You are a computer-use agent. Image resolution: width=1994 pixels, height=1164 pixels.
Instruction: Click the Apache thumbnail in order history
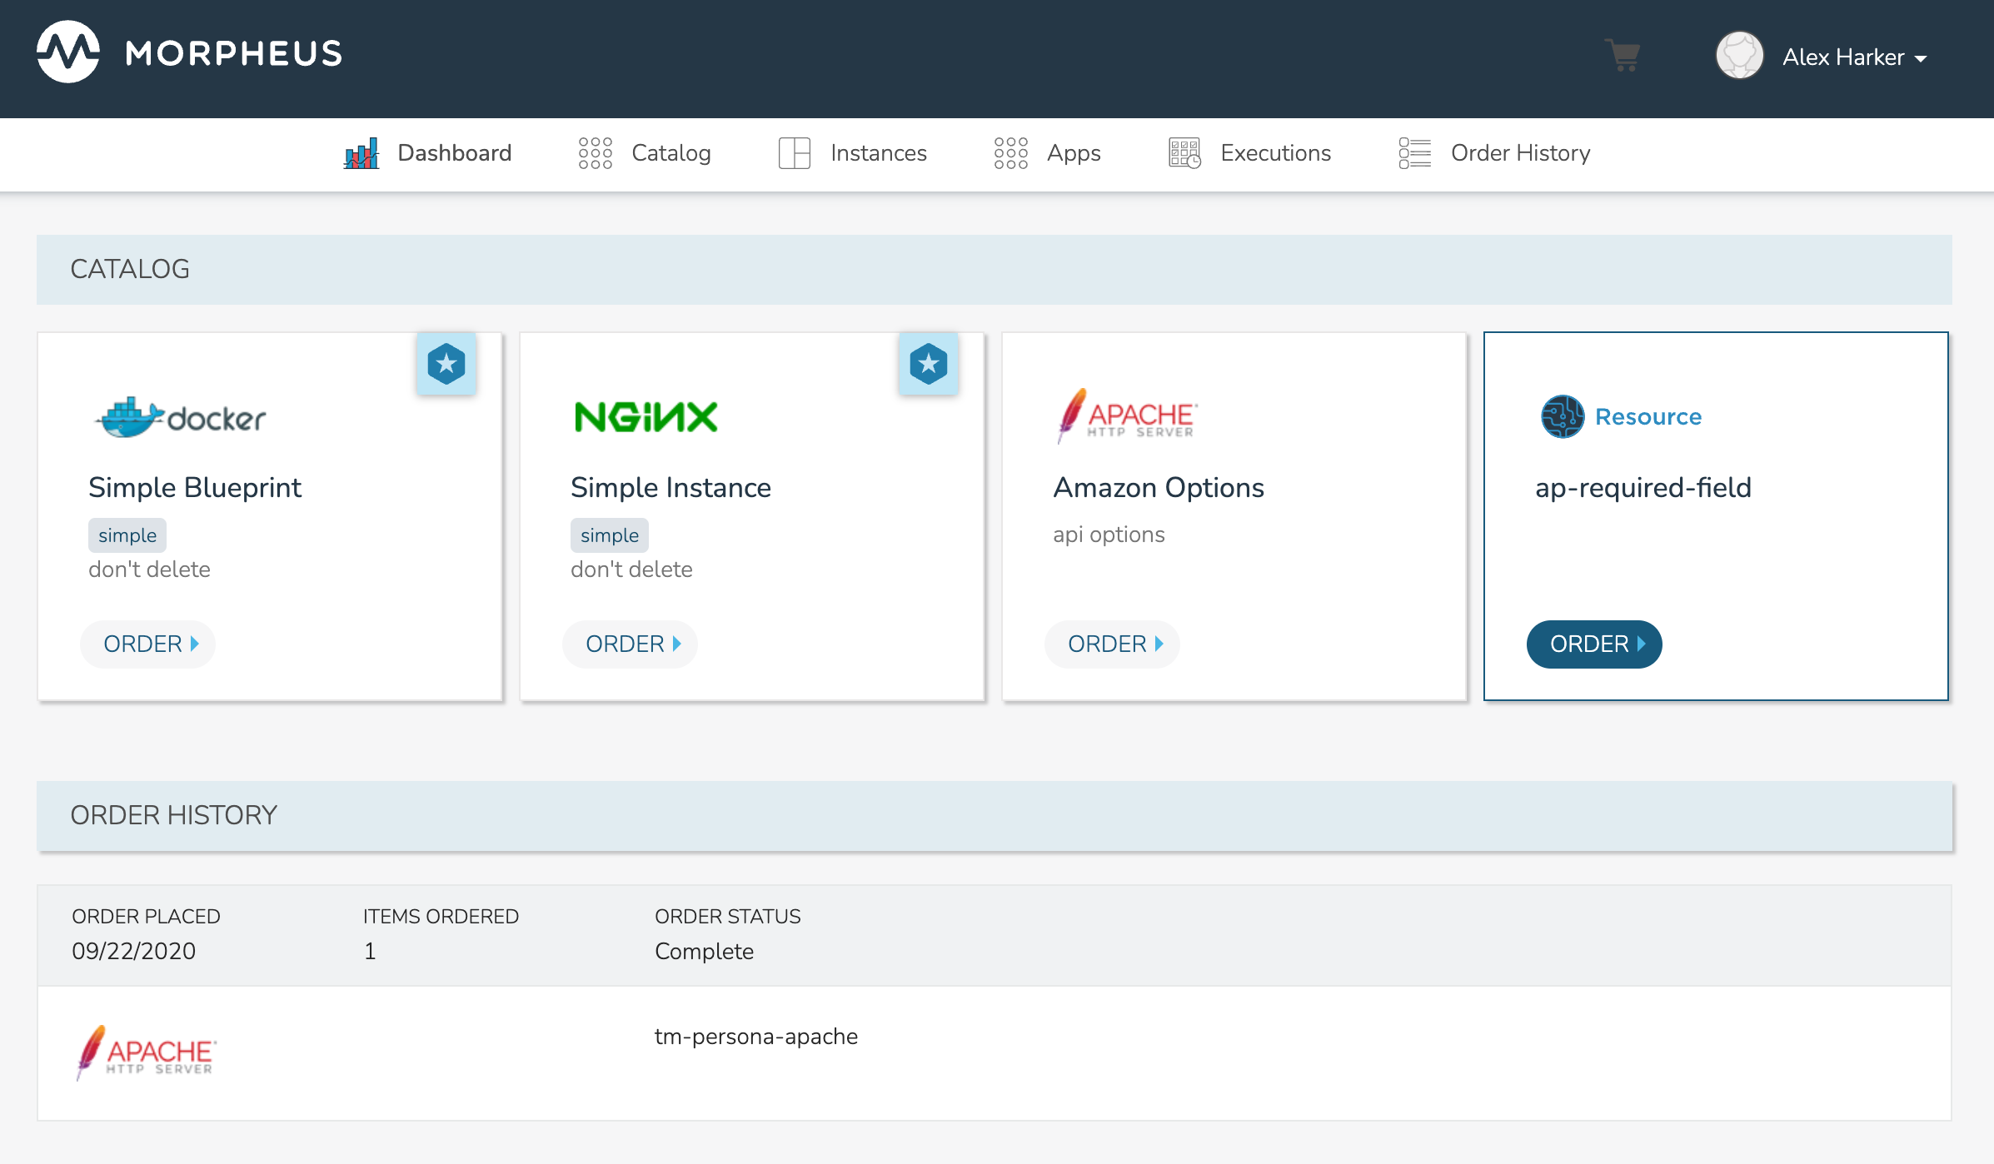(x=147, y=1052)
